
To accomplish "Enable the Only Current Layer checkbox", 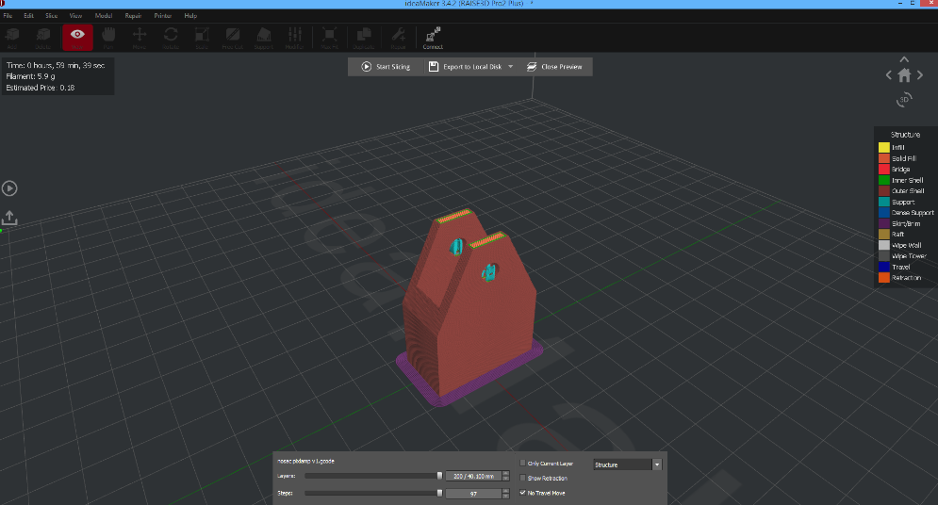I will click(523, 464).
